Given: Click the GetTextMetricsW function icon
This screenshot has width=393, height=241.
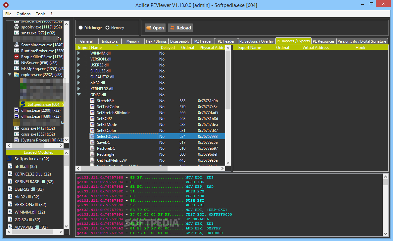Looking at the screenshot, I should click(92, 160).
